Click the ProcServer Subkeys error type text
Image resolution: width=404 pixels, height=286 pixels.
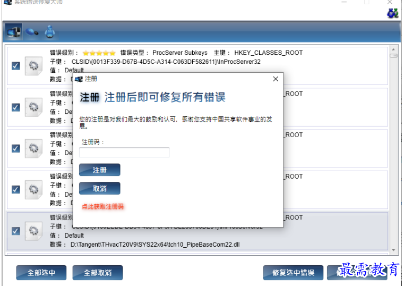[x=180, y=53]
